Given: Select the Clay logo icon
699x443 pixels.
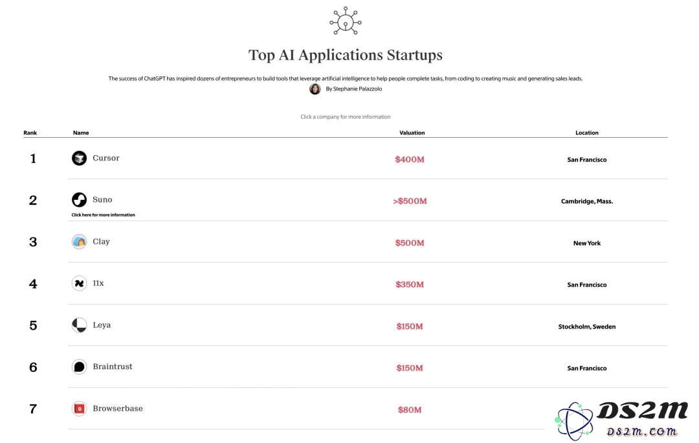Looking at the screenshot, I should (80, 241).
